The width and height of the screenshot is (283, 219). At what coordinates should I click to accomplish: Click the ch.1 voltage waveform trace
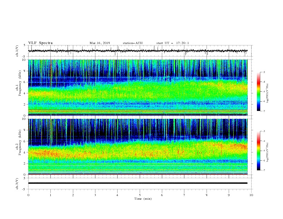(138, 51)
